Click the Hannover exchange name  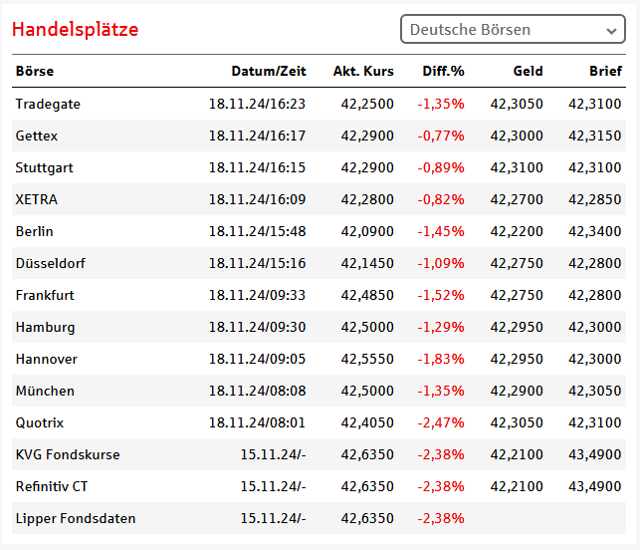(46, 359)
